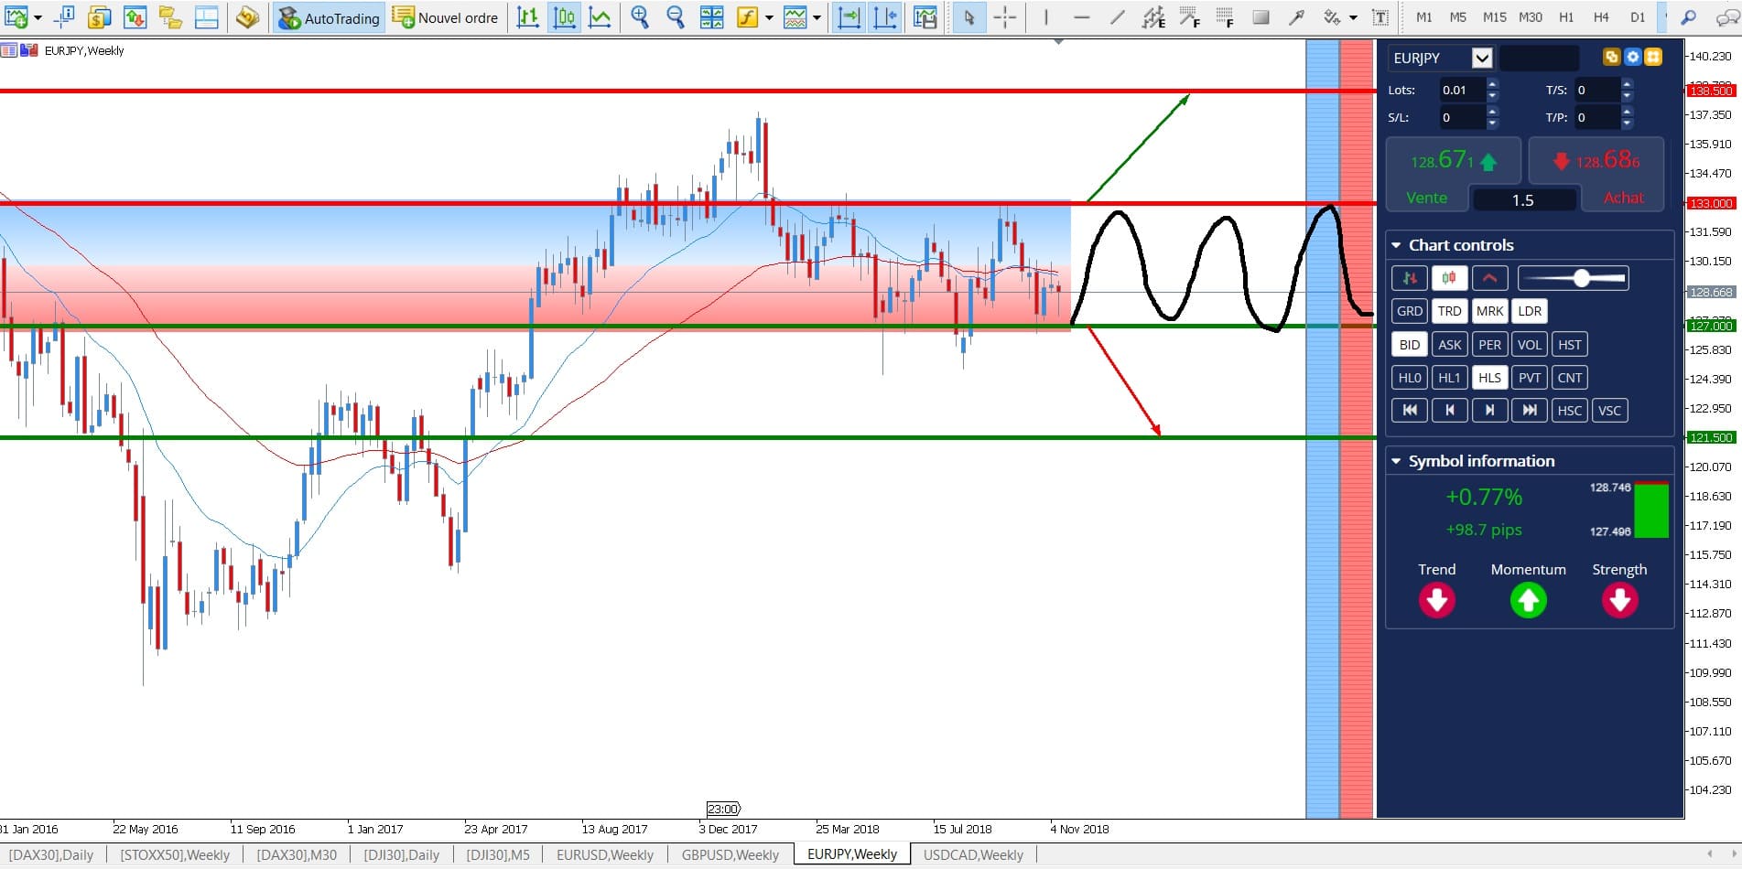This screenshot has height=869, width=1742.
Task: Switch to the USDCAD,Weekly tab
Action: [972, 854]
